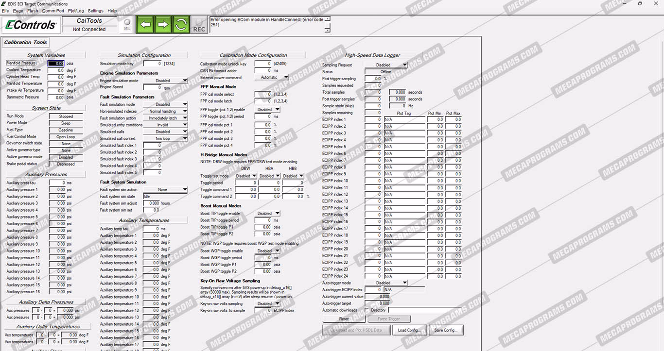Click the green right arrow next page button

163,24
